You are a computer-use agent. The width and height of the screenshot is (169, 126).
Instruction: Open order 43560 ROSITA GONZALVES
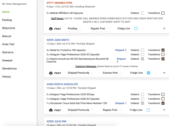[62, 84]
